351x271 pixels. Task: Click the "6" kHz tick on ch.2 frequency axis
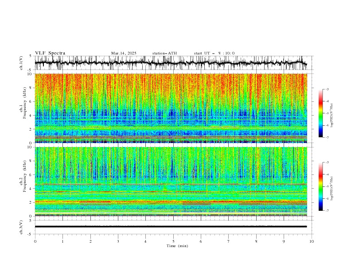pos(31,174)
